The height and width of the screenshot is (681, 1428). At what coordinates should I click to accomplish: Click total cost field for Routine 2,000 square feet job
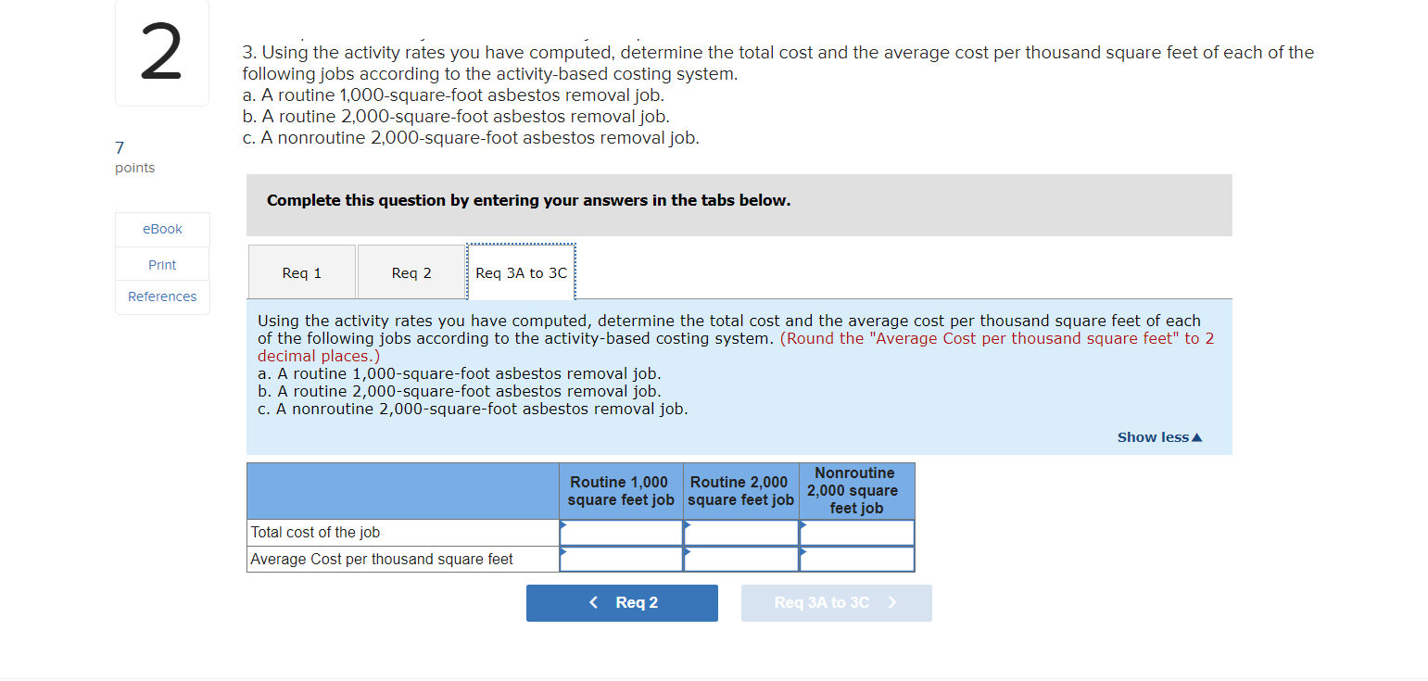[741, 532]
